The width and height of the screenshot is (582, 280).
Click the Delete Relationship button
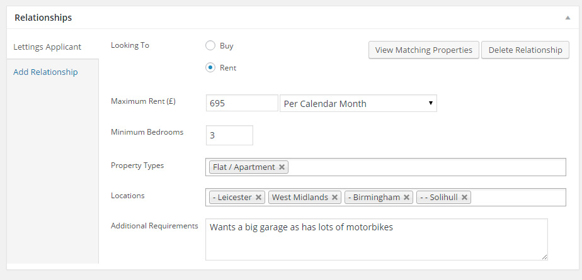coord(525,50)
